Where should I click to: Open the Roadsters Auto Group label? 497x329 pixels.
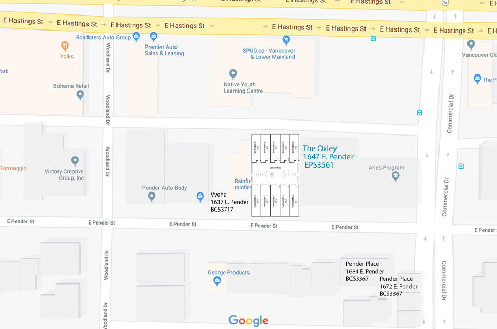pos(104,37)
